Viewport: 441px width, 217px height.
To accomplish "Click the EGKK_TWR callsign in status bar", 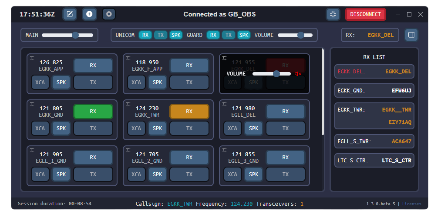I will pos(180,204).
